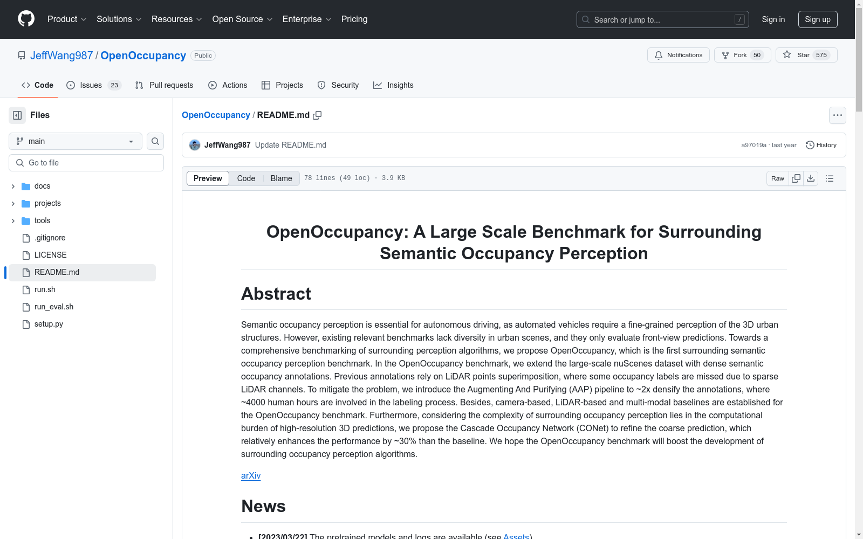
Task: Copy raw file contents icon
Action: 796,178
